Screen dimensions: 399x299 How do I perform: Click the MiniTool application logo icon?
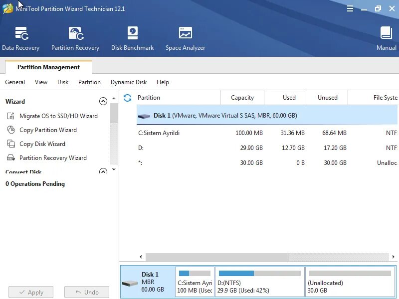tap(7, 8)
